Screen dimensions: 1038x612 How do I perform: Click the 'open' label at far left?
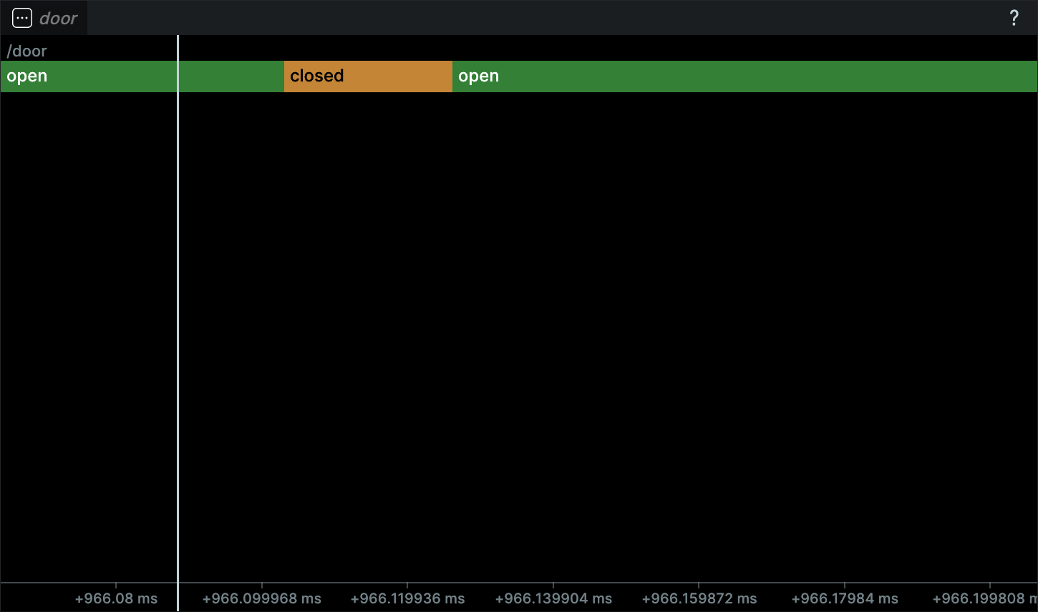point(27,76)
